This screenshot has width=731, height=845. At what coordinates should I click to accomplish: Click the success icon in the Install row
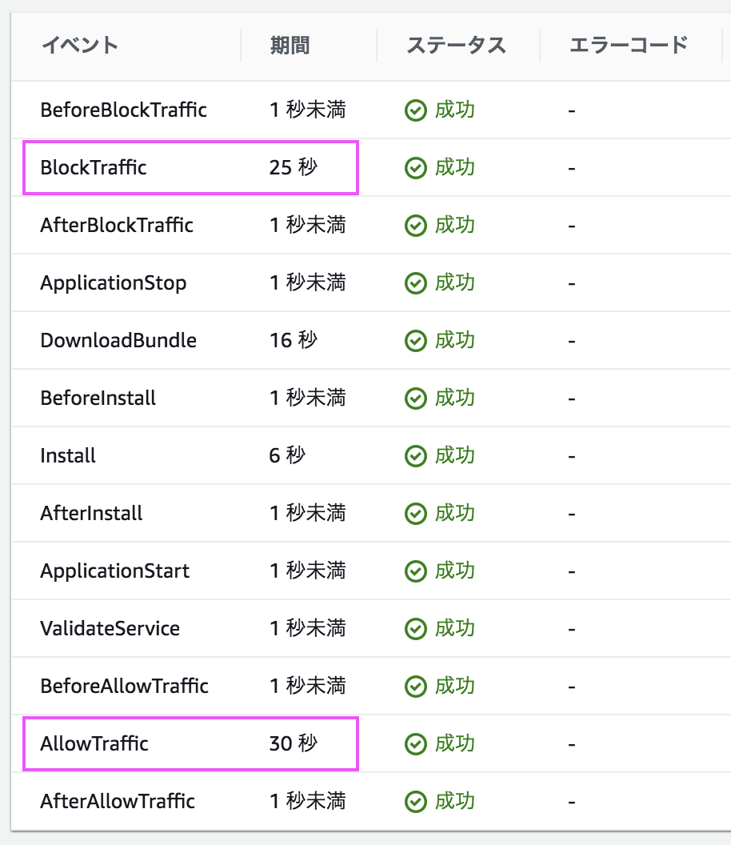[x=415, y=456]
